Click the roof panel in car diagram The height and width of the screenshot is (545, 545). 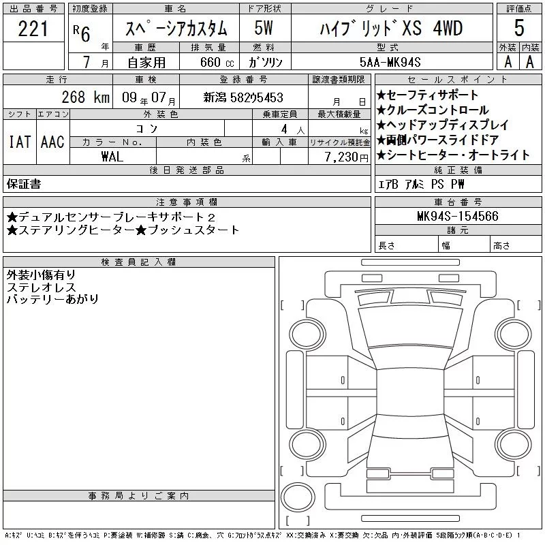[410, 392]
